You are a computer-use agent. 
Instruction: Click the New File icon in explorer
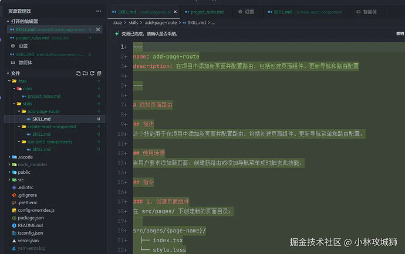tap(79, 73)
